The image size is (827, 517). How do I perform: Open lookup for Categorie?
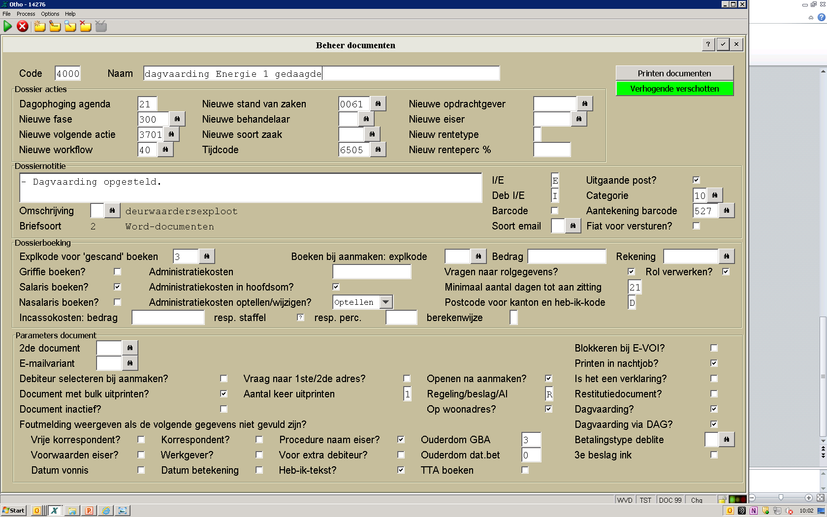click(x=715, y=195)
